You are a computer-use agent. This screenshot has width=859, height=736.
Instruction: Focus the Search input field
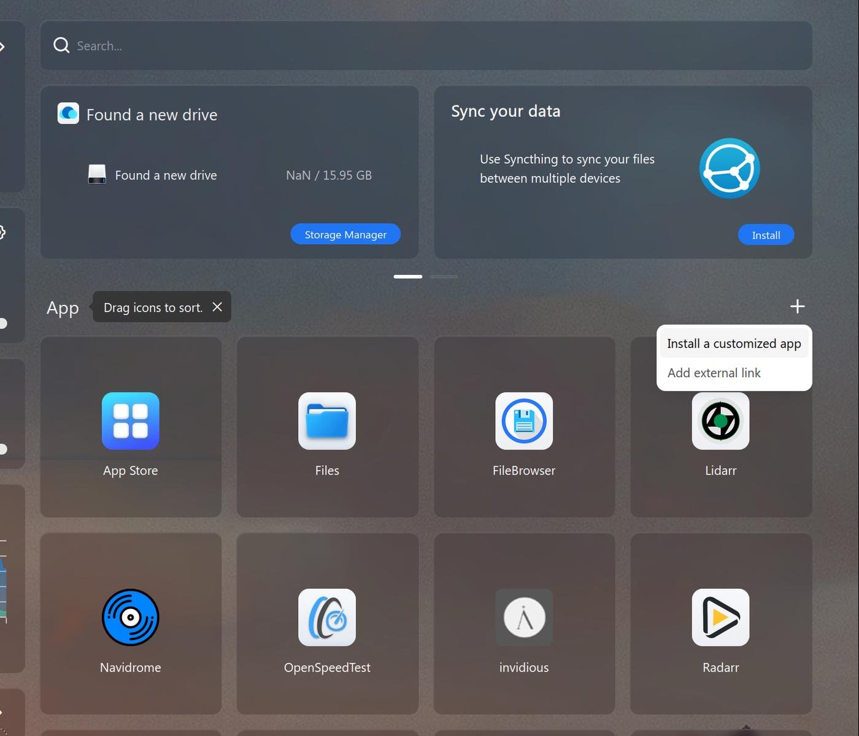tap(429, 46)
